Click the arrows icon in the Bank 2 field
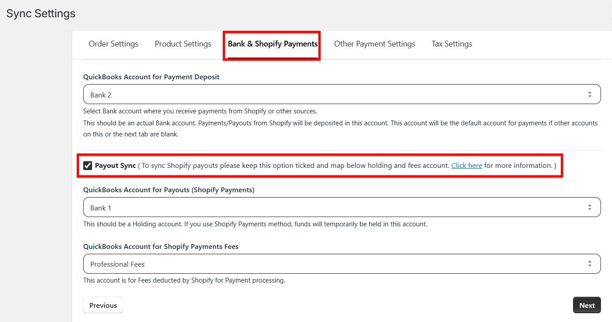Viewport: 612px width, 322px height. pyautogui.click(x=589, y=94)
